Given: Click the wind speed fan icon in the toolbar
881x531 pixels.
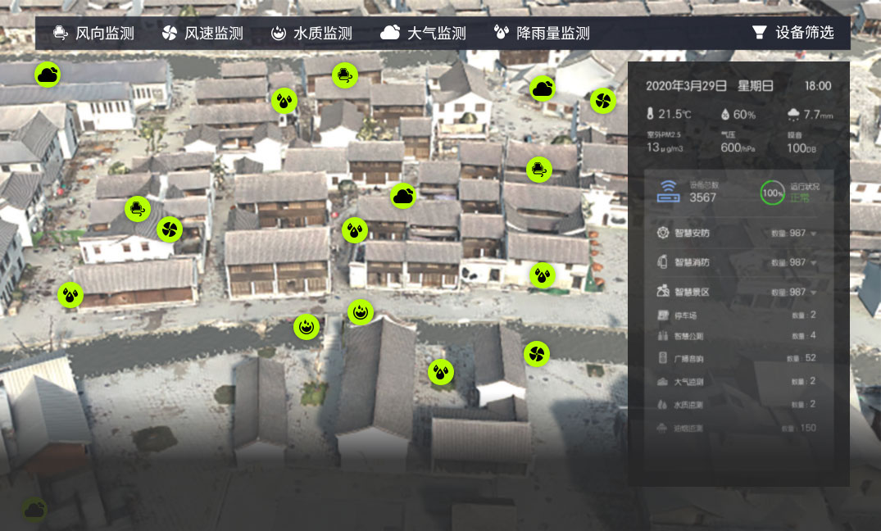Looking at the screenshot, I should click(x=169, y=33).
